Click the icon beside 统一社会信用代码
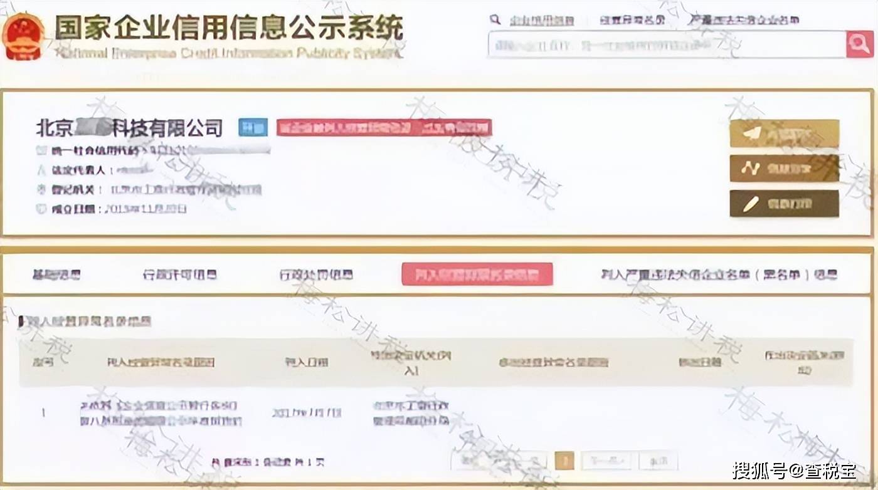Image resolution: width=878 pixels, height=490 pixels. [41, 150]
